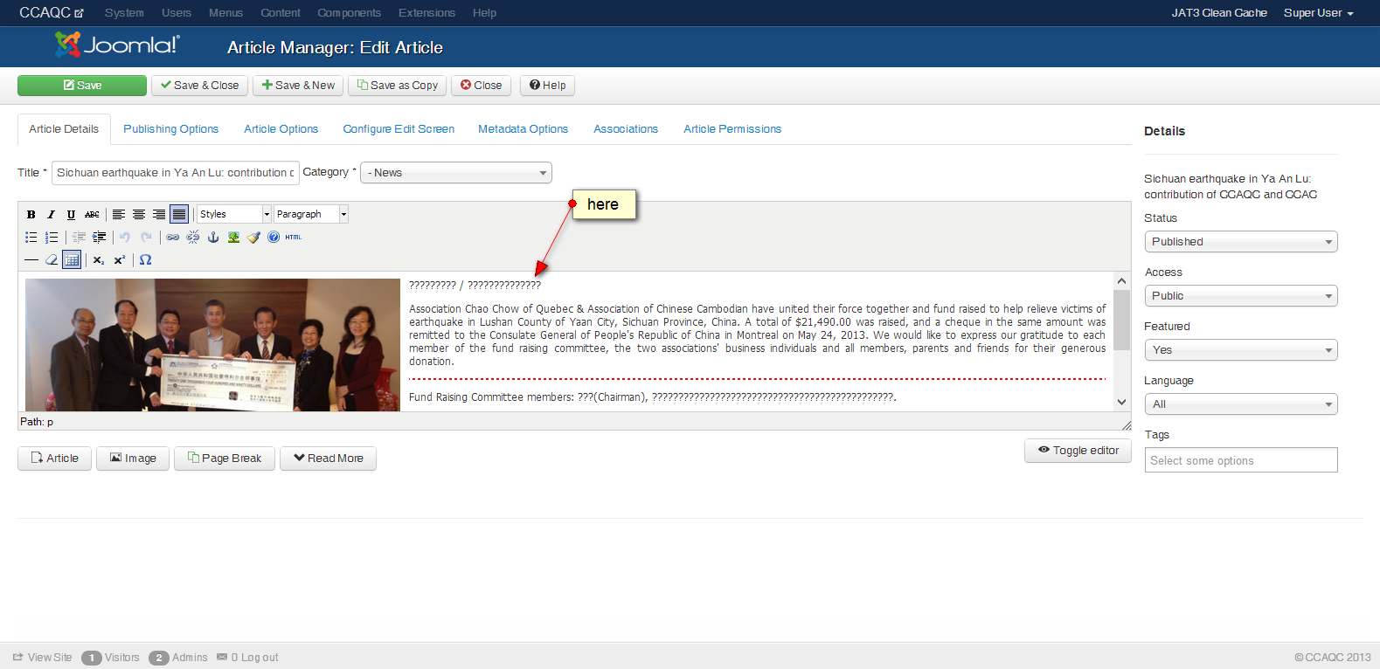Click the editor's vertical scrollbar

1121,341
